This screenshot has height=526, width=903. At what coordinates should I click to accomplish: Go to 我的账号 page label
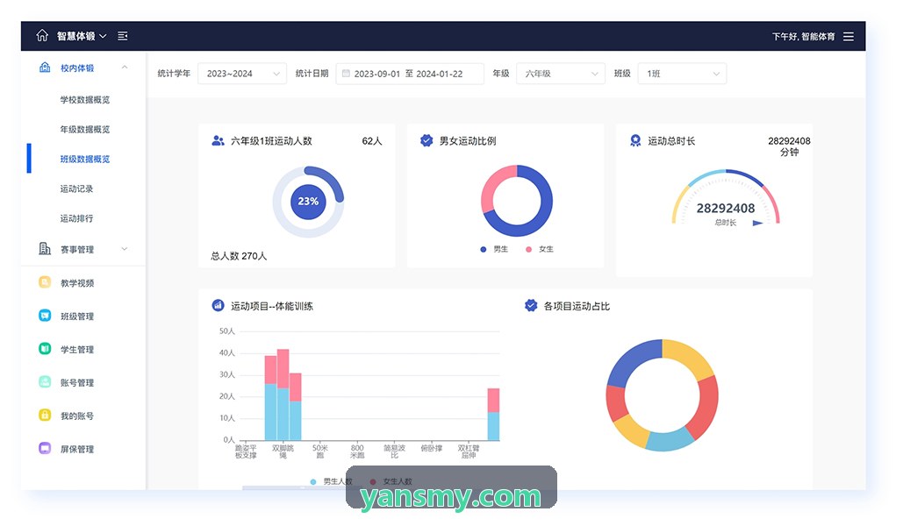point(77,416)
